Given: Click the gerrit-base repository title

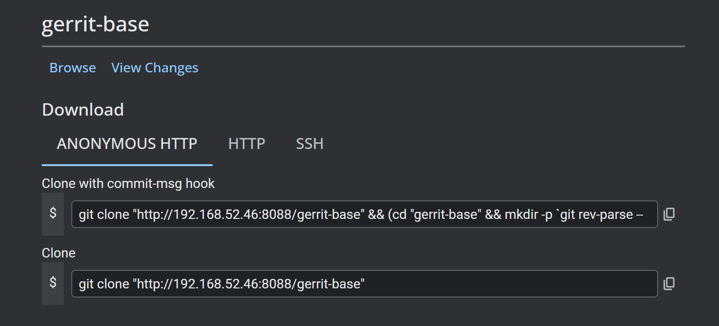Looking at the screenshot, I should [95, 24].
